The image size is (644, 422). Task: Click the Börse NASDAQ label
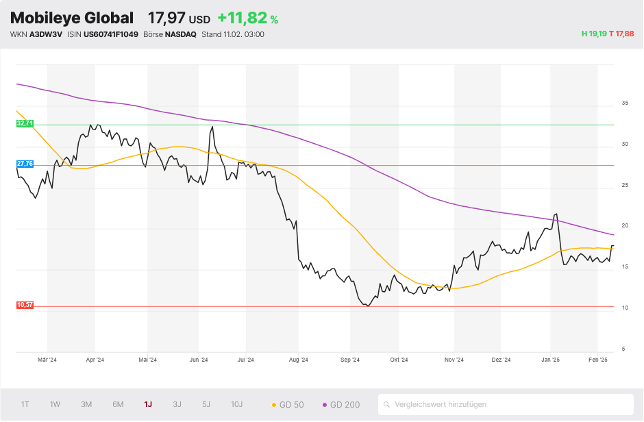click(x=170, y=34)
